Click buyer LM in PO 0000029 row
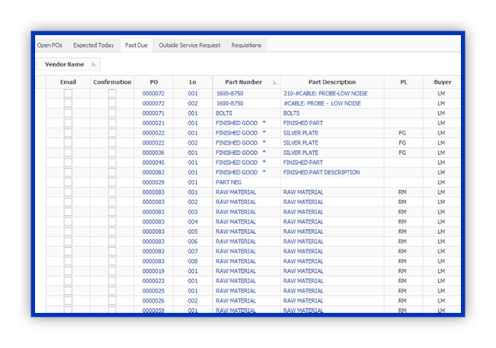The height and width of the screenshot is (348, 496). click(x=441, y=182)
